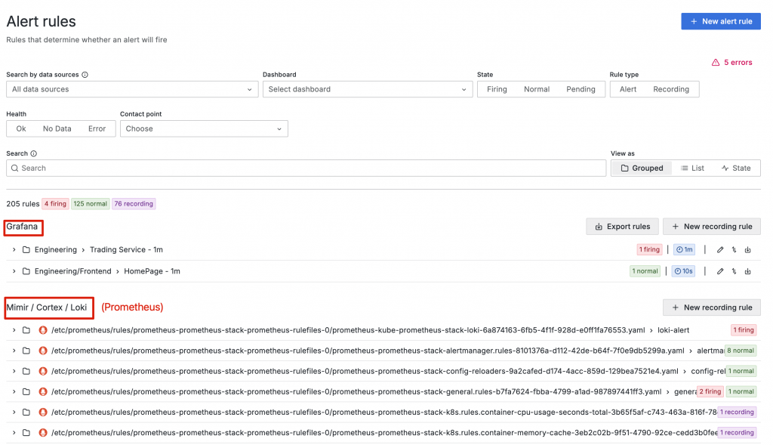Image resolution: width=773 pixels, height=445 pixels.
Task: Click the Prometheus icon in the container-cpu-usage row
Action: pyautogui.click(x=43, y=412)
